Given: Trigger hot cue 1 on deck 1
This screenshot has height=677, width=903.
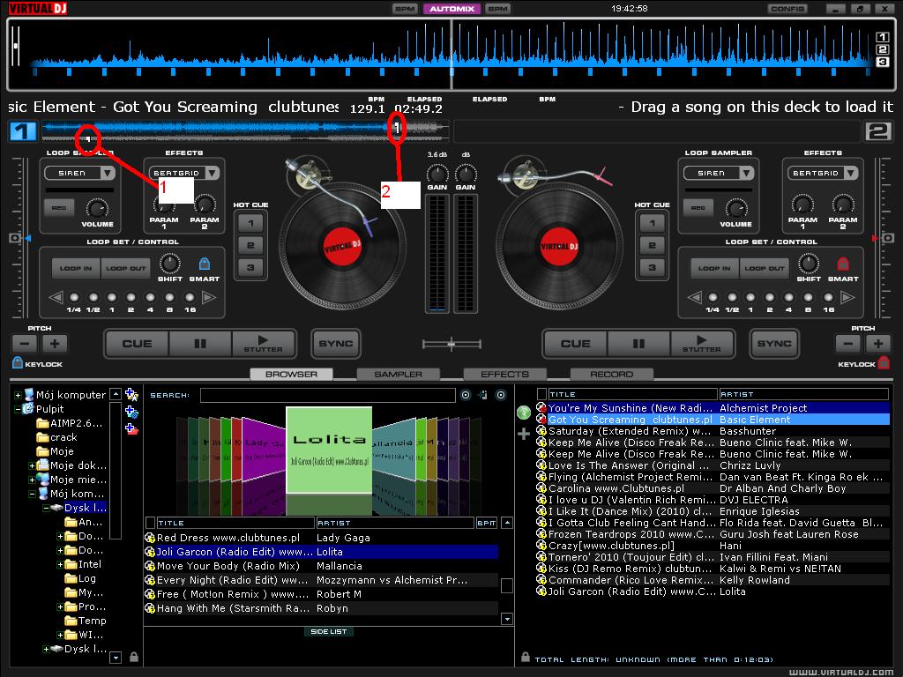Looking at the screenshot, I should [x=250, y=223].
